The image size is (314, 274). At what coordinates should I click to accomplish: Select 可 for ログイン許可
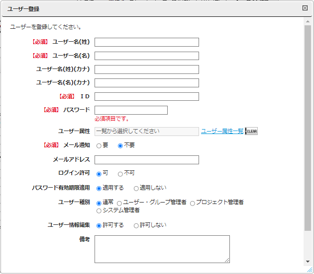point(99,174)
